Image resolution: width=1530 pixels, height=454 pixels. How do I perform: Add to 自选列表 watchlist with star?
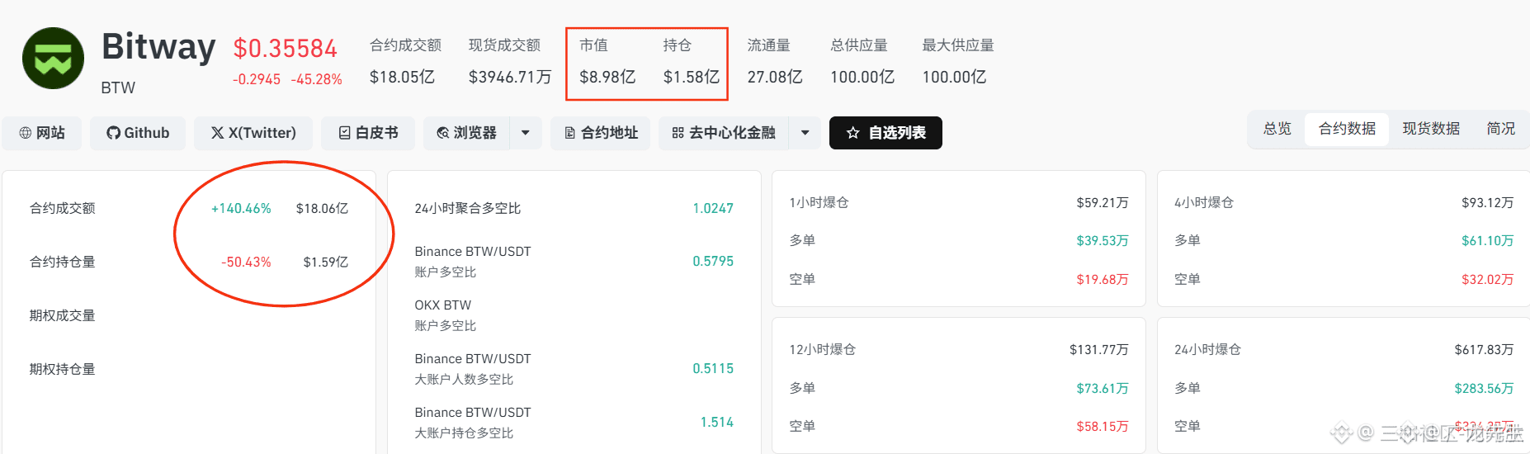885,133
